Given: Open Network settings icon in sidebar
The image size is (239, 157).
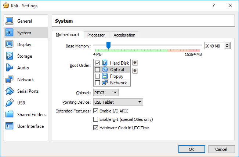Looking at the screenshot, I should pyautogui.click(x=10, y=79).
